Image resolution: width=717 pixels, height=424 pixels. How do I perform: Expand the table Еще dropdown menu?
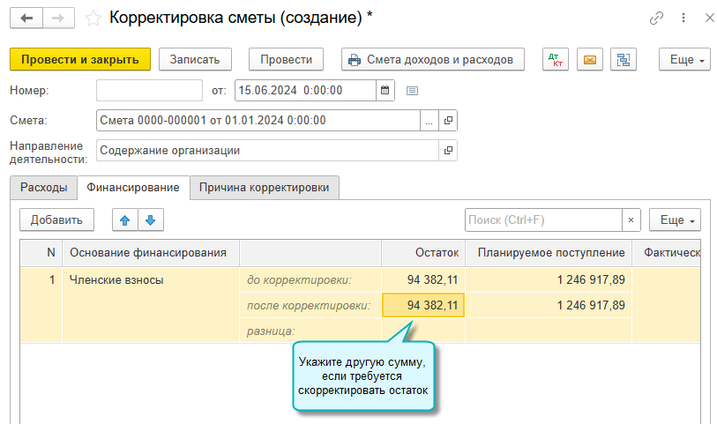tap(675, 220)
